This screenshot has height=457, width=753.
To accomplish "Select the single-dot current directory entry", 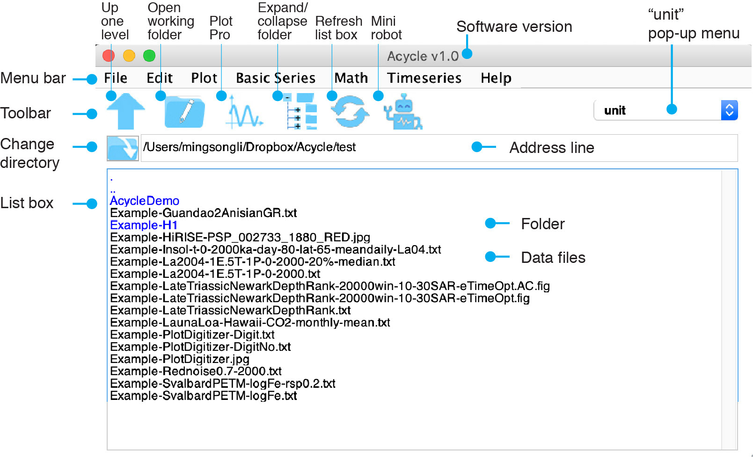I will 111,179.
